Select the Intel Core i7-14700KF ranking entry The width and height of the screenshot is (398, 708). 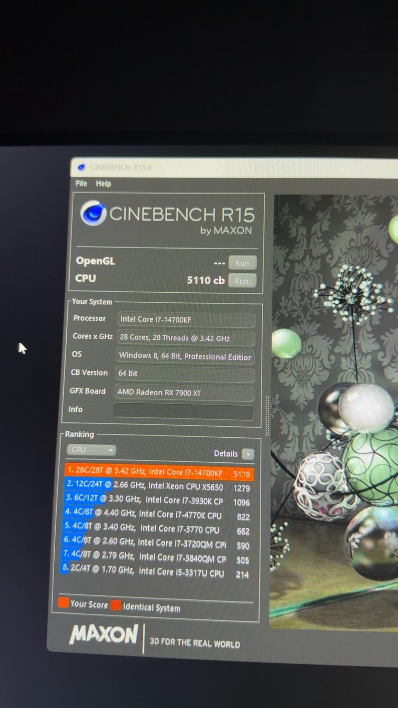(159, 472)
